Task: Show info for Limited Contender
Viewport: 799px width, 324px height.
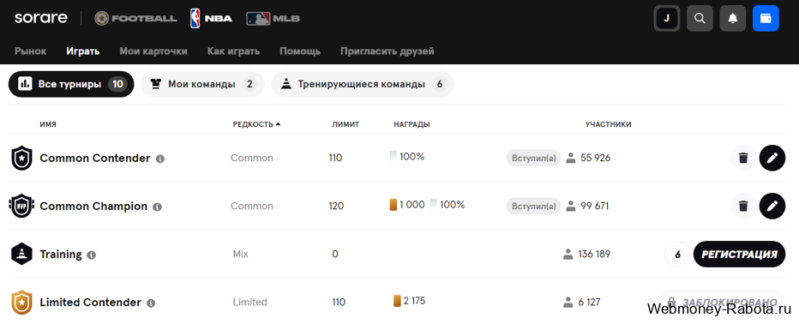Action: click(x=151, y=303)
